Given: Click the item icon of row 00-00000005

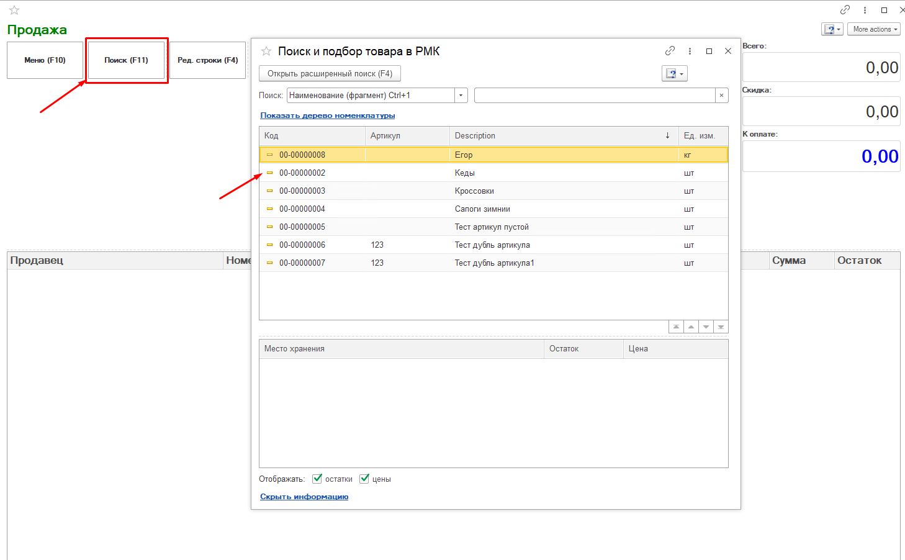Looking at the screenshot, I should click(x=269, y=227).
